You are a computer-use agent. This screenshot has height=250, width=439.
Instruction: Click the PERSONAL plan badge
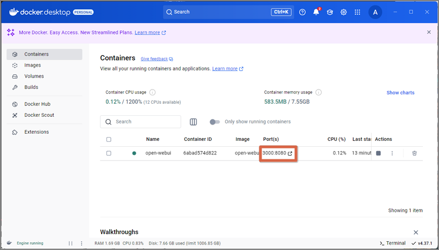tap(83, 13)
